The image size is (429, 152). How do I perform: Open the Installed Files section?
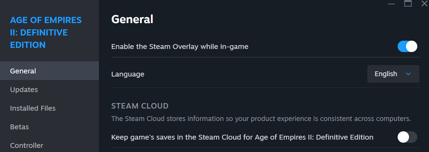click(x=33, y=108)
